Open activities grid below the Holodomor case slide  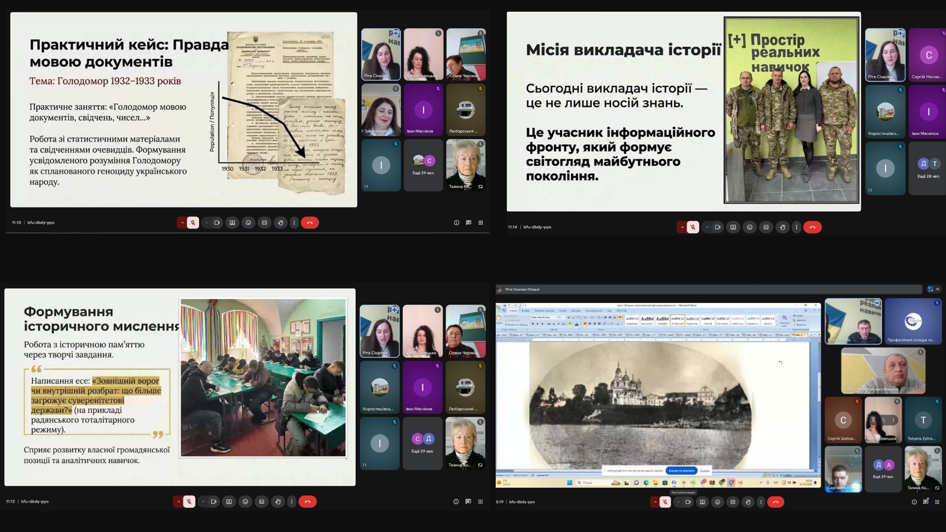click(x=481, y=223)
